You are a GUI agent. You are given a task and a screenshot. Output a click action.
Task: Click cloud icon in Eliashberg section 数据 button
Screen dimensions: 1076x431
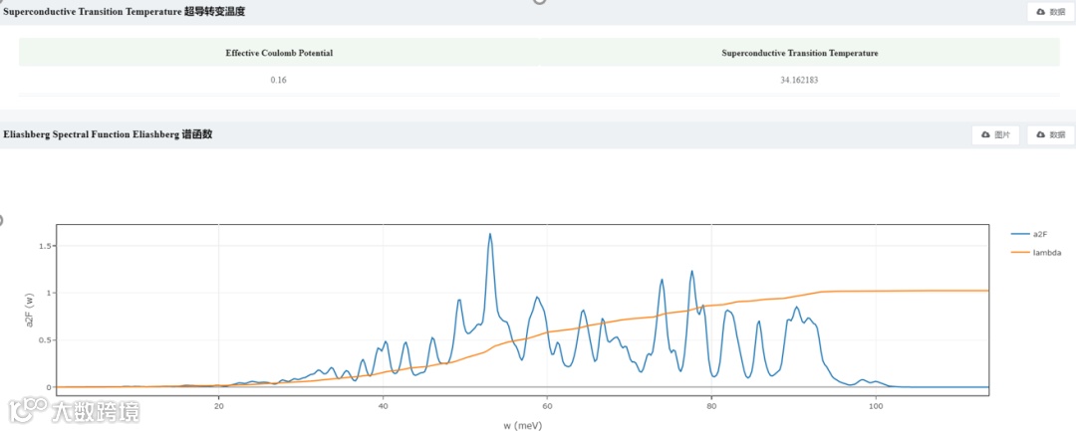click(x=1040, y=135)
